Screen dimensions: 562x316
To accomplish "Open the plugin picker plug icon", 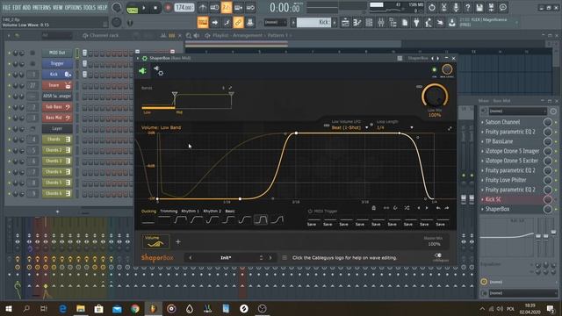I will click(416, 23).
